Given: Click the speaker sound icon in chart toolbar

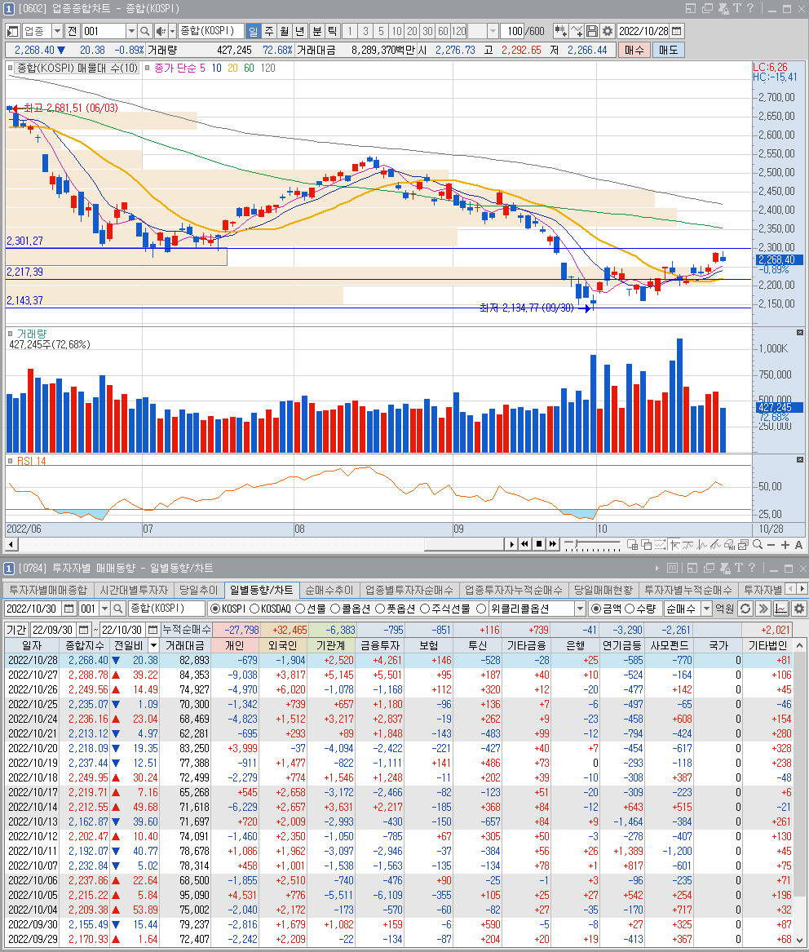Looking at the screenshot, I should click(161, 31).
